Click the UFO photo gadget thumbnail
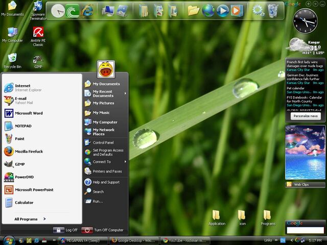The image size is (327, 245). coord(305,152)
